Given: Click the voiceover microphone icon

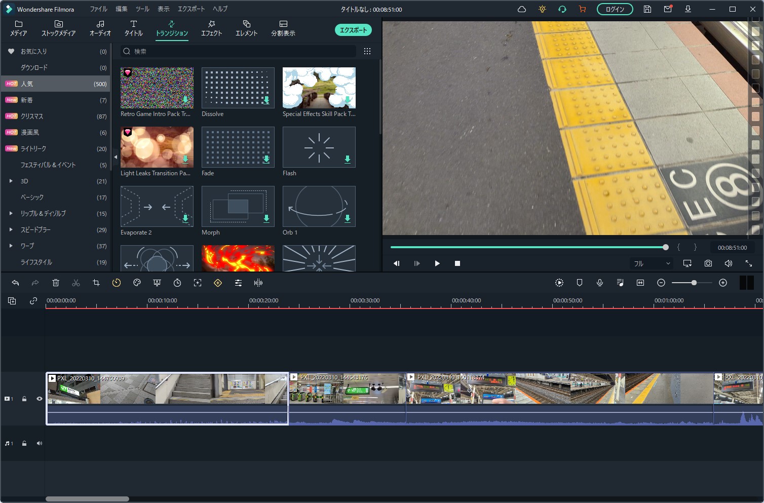Looking at the screenshot, I should (600, 283).
